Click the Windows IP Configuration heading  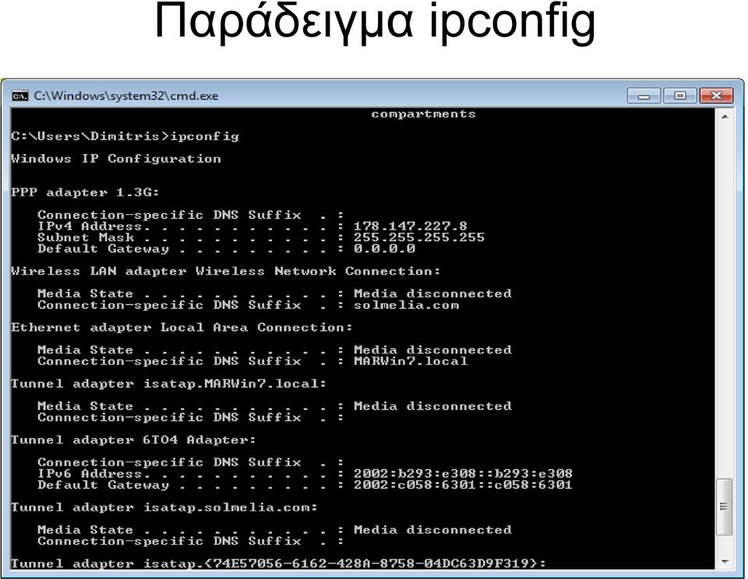(116, 159)
